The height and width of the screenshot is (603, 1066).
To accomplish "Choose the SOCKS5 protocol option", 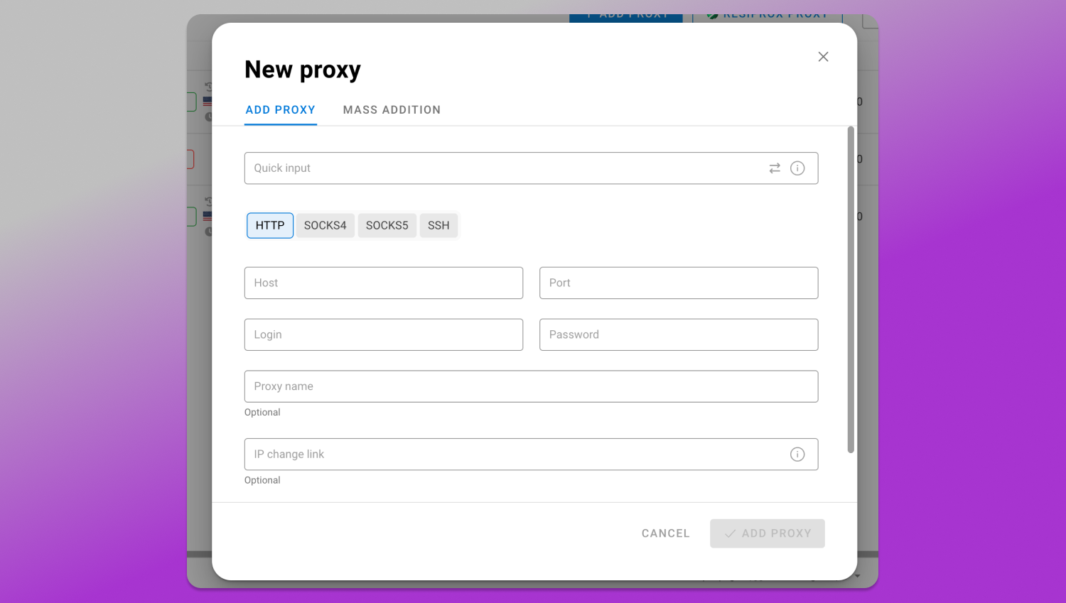I will (x=387, y=226).
